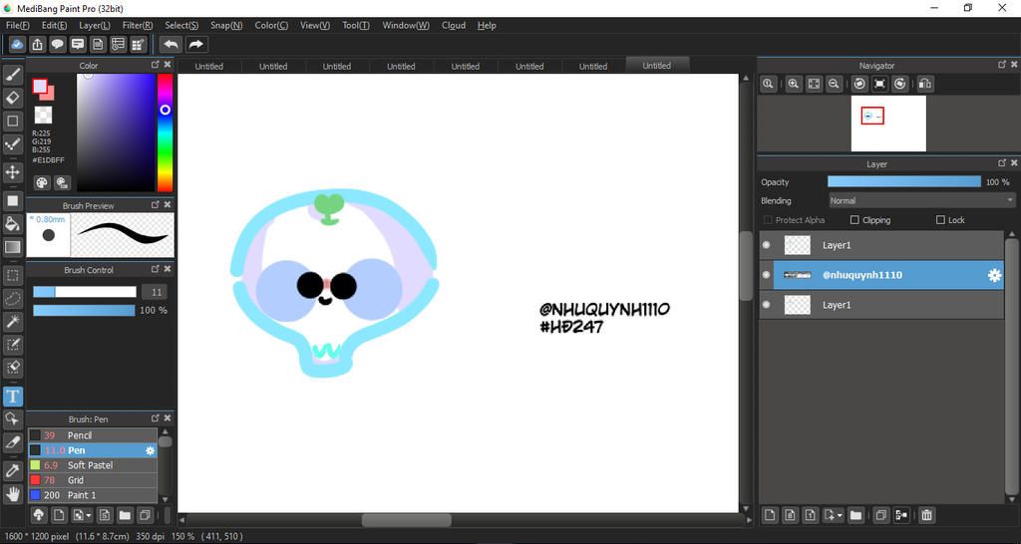Click the Undo arrow button

click(x=170, y=44)
